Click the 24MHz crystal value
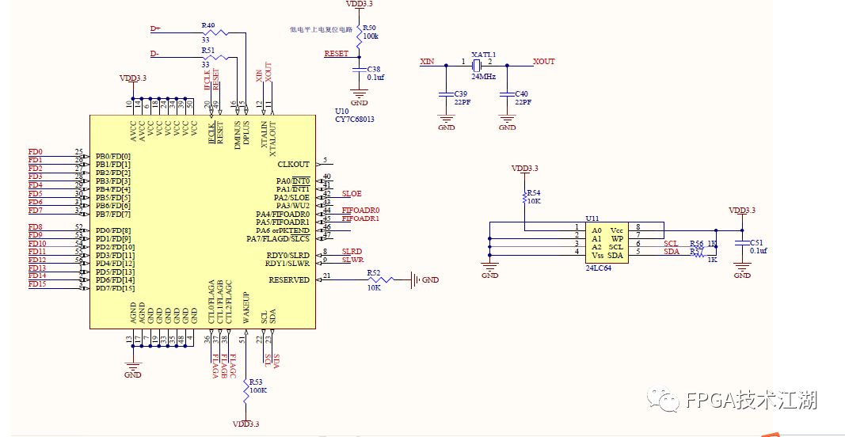Image resolution: width=845 pixels, height=437 pixels. point(483,77)
